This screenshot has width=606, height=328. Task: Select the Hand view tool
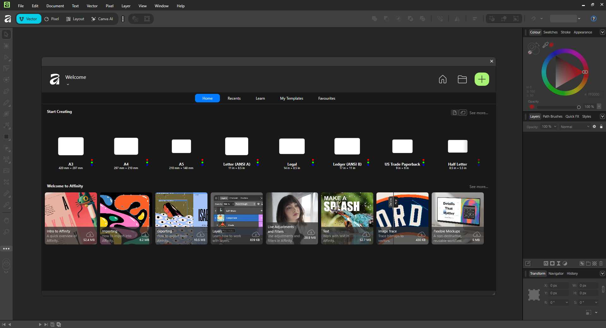(6, 220)
